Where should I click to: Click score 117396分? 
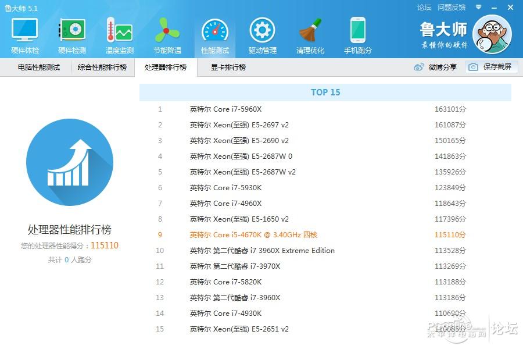click(450, 219)
